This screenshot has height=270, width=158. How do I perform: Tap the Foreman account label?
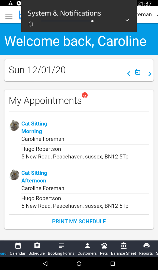[144, 15]
